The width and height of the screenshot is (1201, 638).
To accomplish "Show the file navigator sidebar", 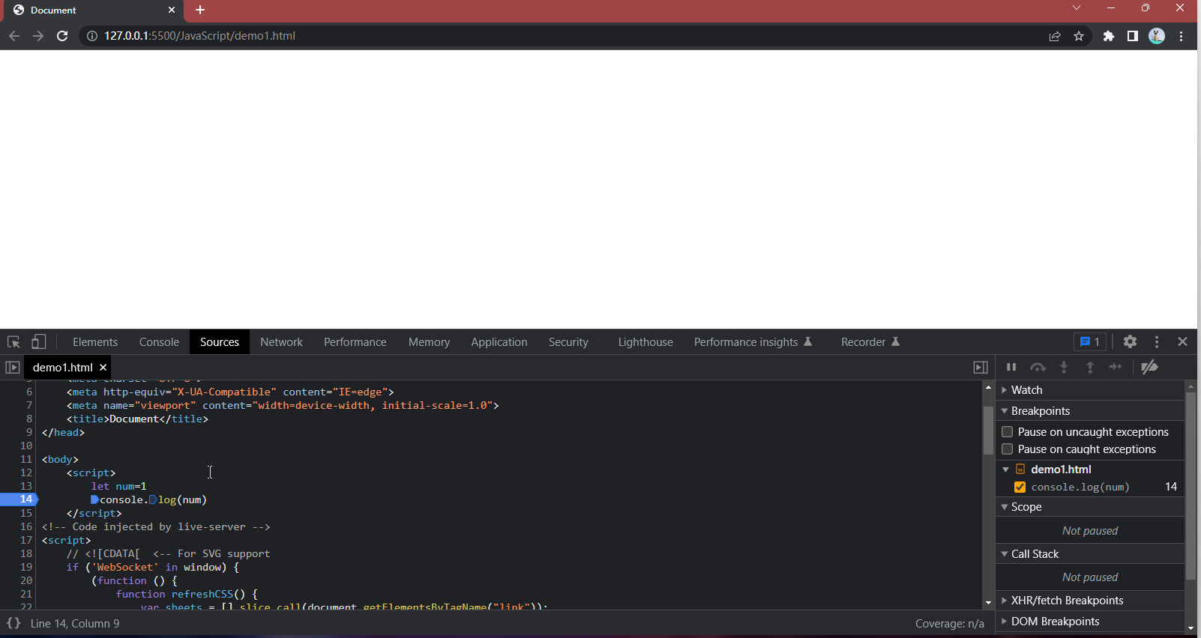I will point(12,368).
